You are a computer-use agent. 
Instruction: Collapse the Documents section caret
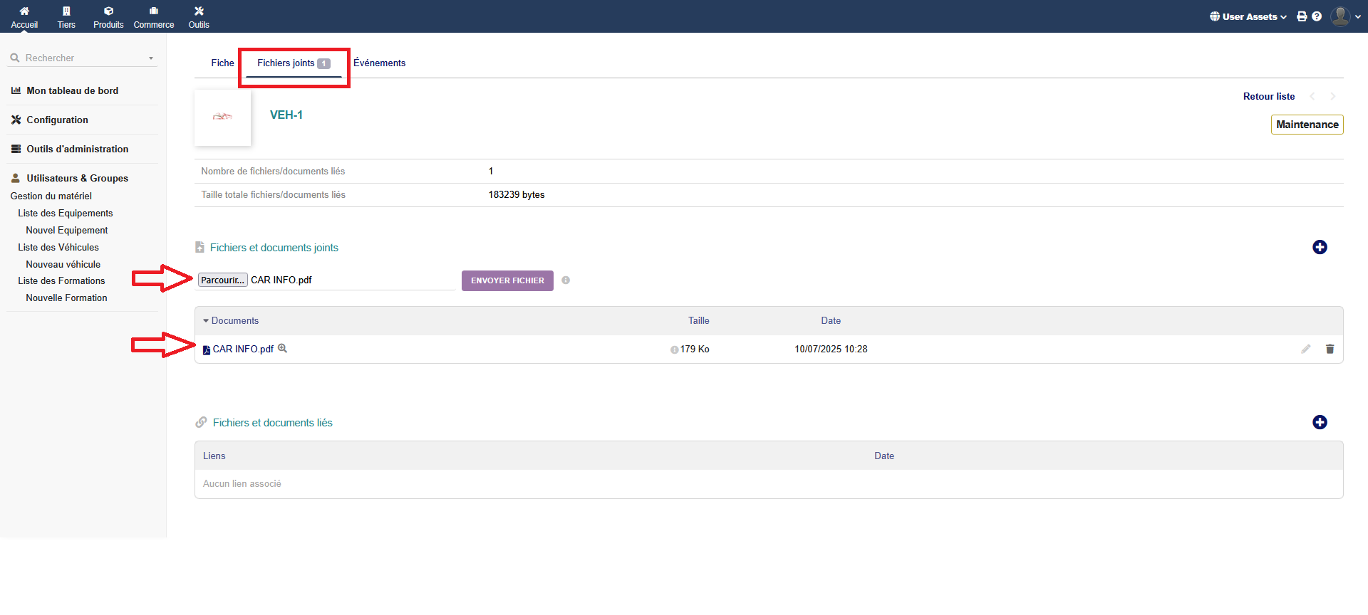pyautogui.click(x=206, y=321)
